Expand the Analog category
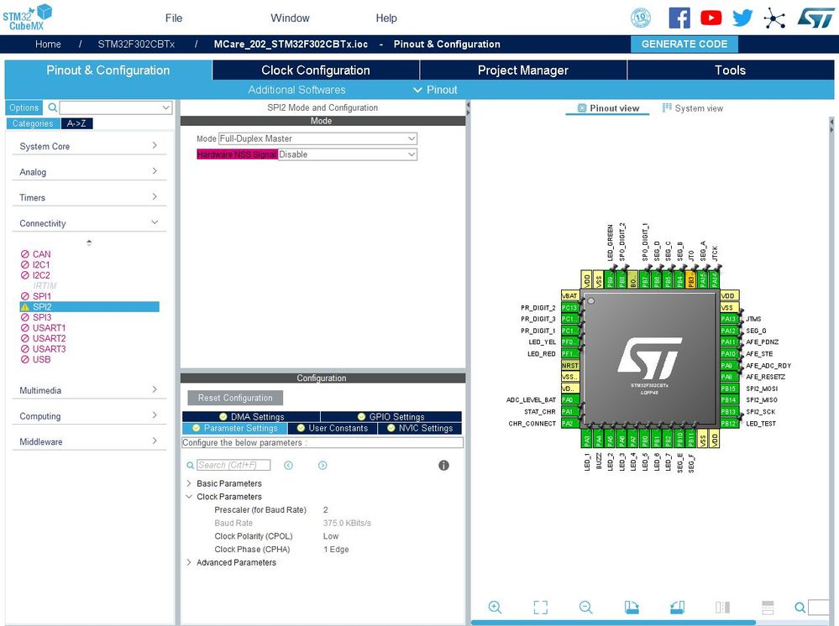 tap(89, 171)
